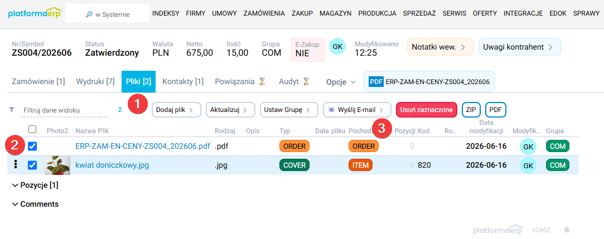Open the ZAKUP menu

click(x=302, y=13)
